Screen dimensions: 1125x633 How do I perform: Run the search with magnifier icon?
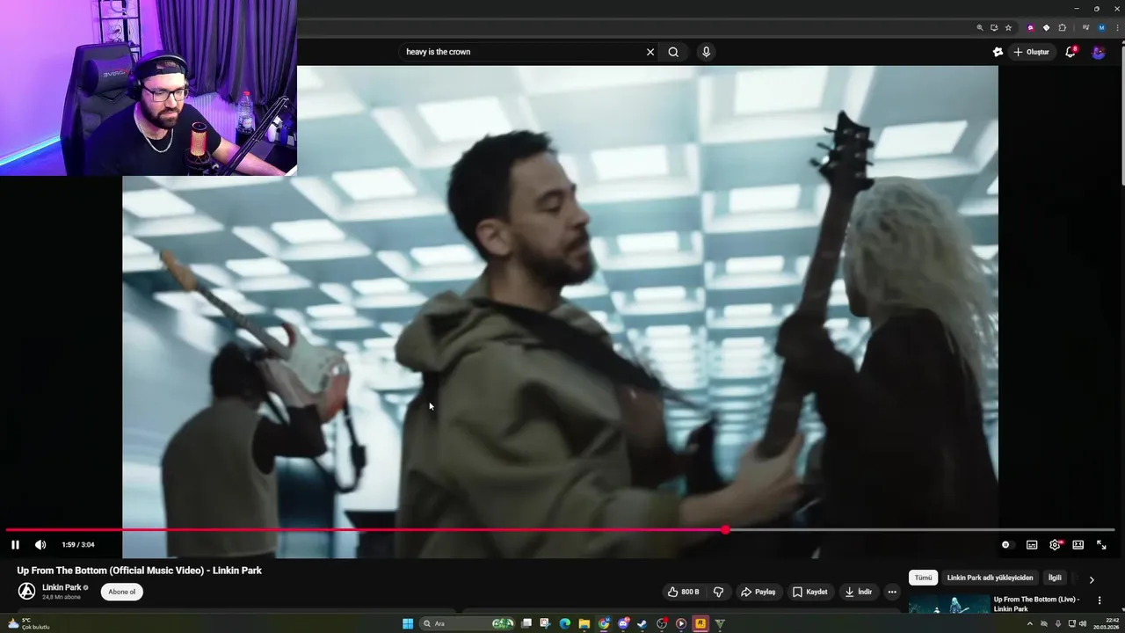673,52
